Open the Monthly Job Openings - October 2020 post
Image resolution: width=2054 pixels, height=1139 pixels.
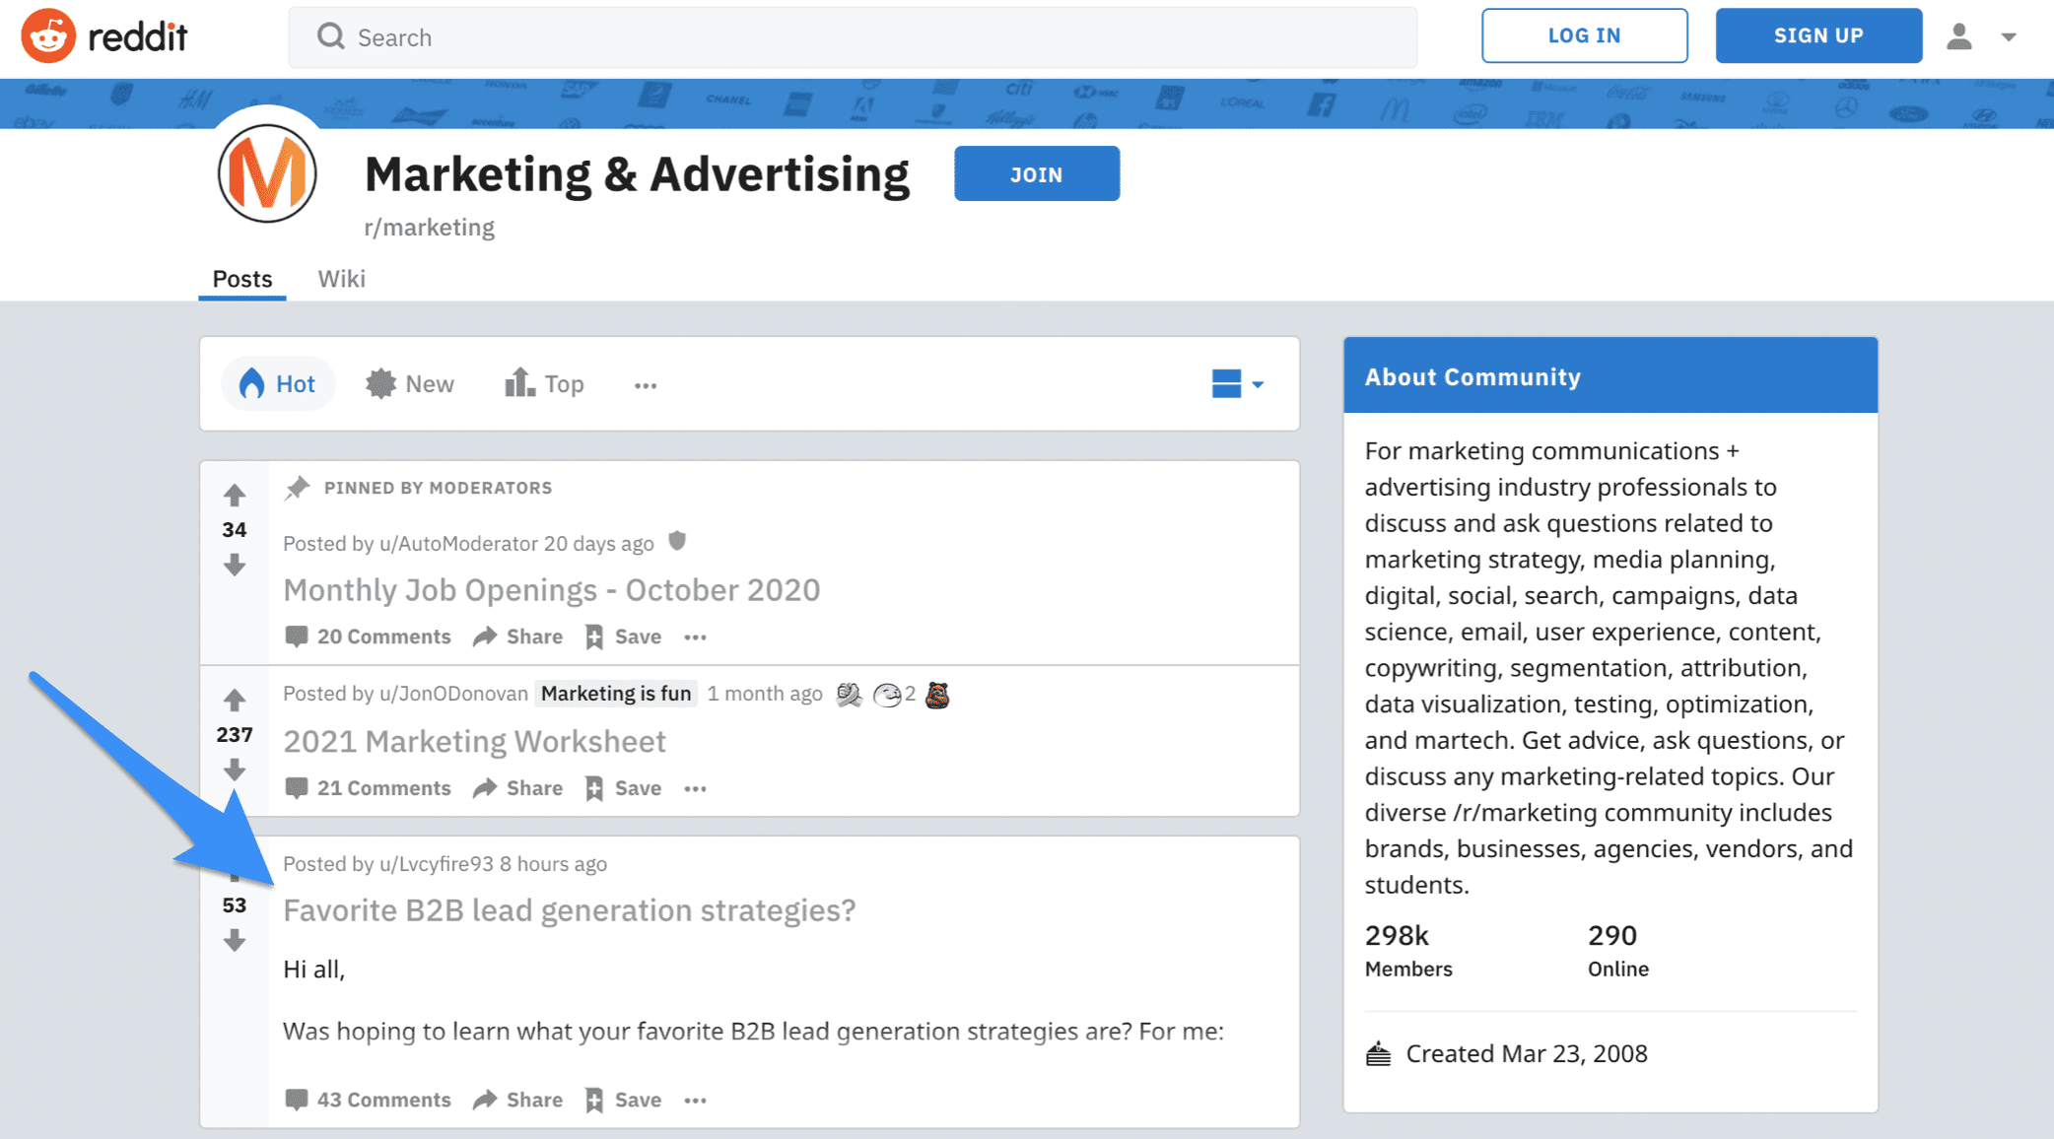click(x=552, y=589)
